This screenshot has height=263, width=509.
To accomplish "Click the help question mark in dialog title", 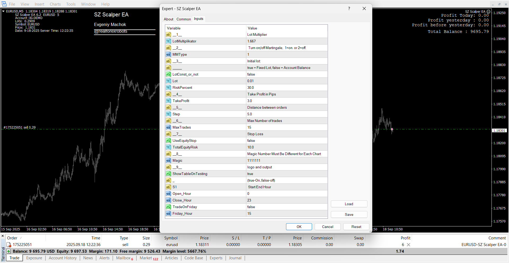I will (349, 8).
